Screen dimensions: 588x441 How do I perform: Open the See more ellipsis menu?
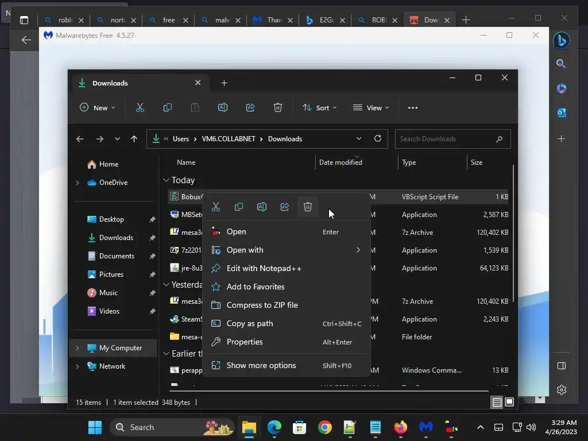tap(413, 107)
